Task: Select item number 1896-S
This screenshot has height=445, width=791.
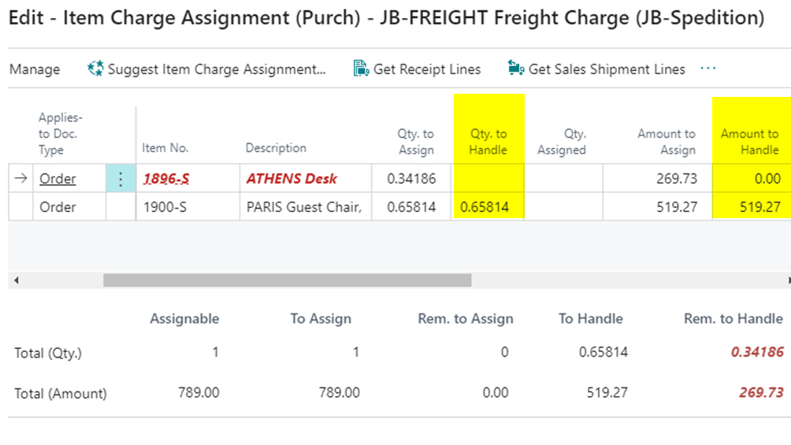Action: coord(165,179)
